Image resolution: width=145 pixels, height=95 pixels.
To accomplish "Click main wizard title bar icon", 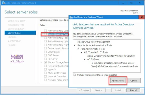I will [x=4, y=3].
